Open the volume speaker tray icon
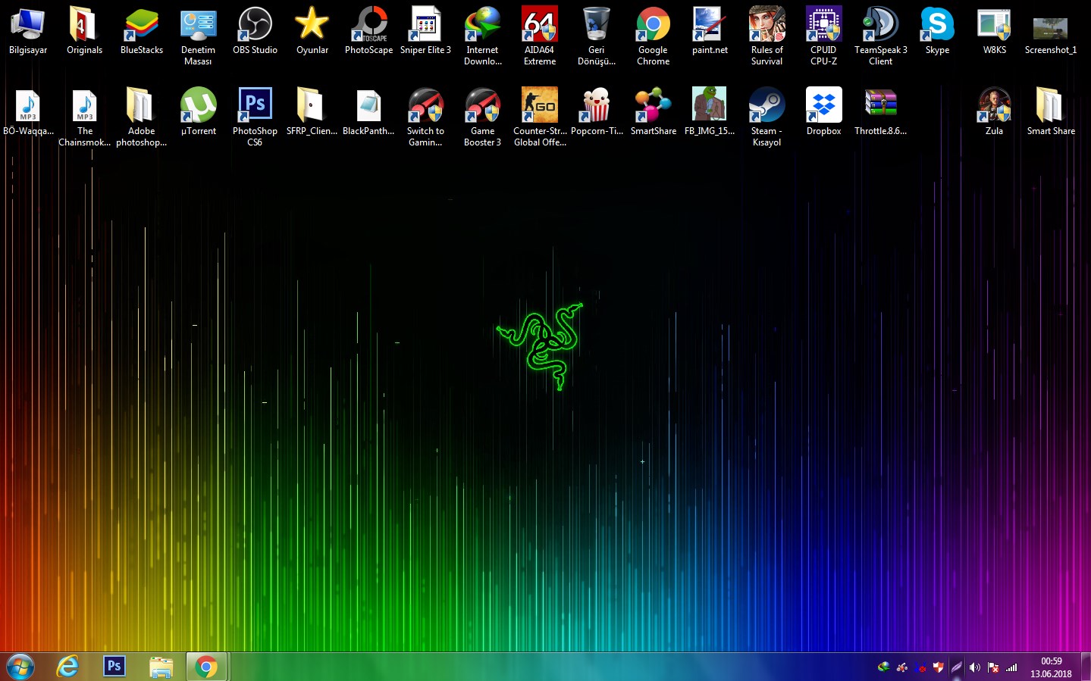The width and height of the screenshot is (1091, 681). 975,667
